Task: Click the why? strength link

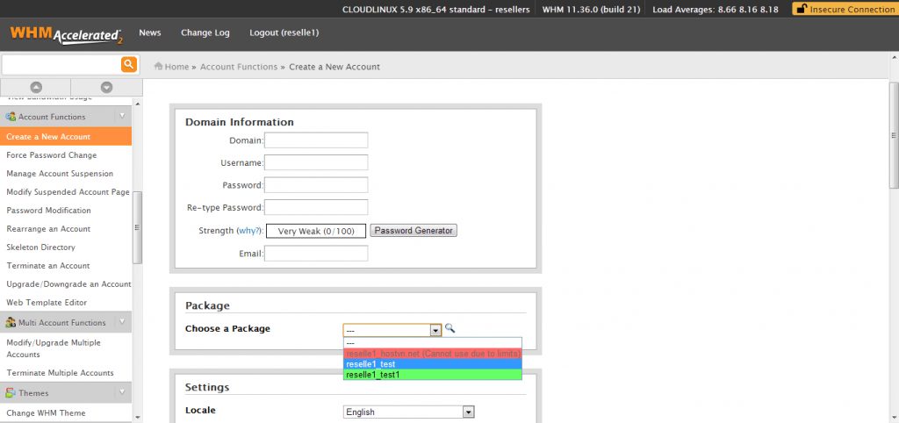Action: click(x=249, y=231)
